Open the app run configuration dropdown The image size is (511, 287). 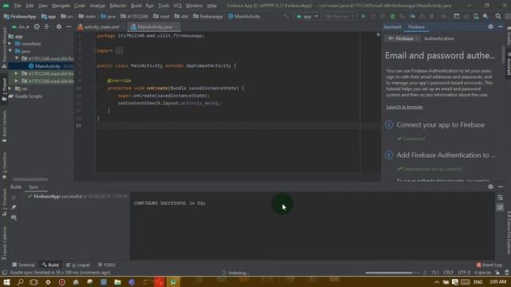pos(307,16)
